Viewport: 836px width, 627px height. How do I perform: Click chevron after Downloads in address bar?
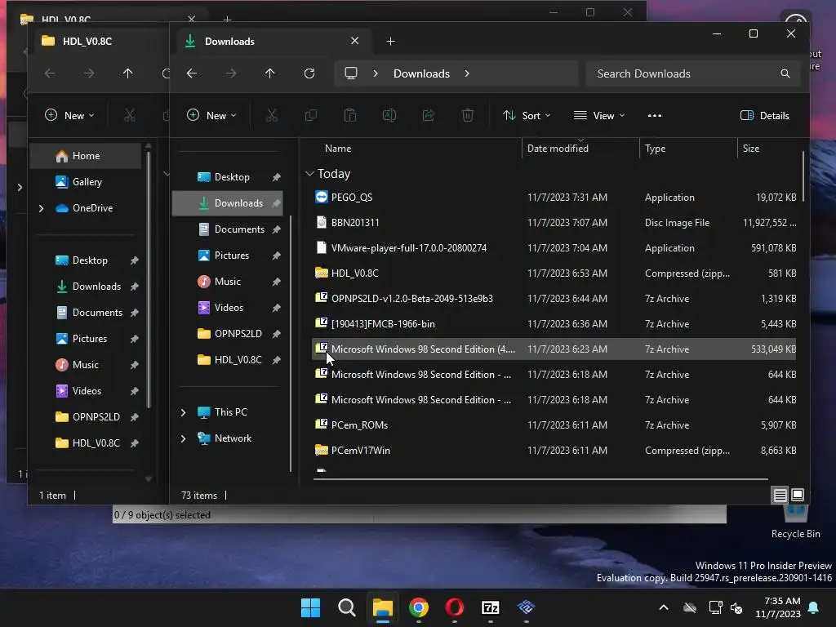pos(467,73)
